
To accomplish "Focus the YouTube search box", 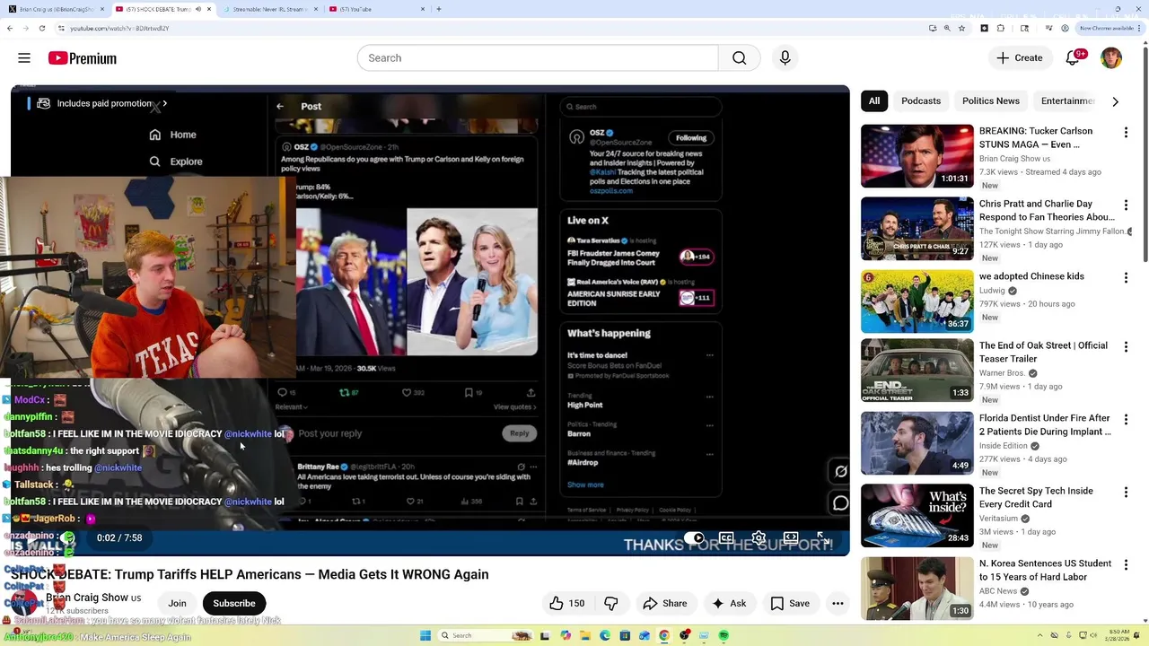I will point(538,58).
